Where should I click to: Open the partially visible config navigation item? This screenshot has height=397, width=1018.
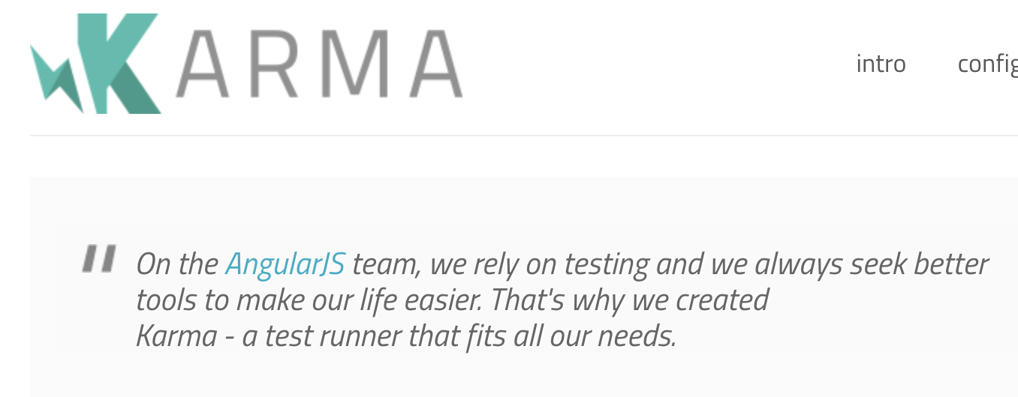pyautogui.click(x=987, y=65)
